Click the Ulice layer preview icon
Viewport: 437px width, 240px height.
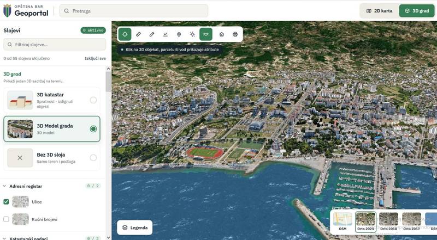(20, 202)
